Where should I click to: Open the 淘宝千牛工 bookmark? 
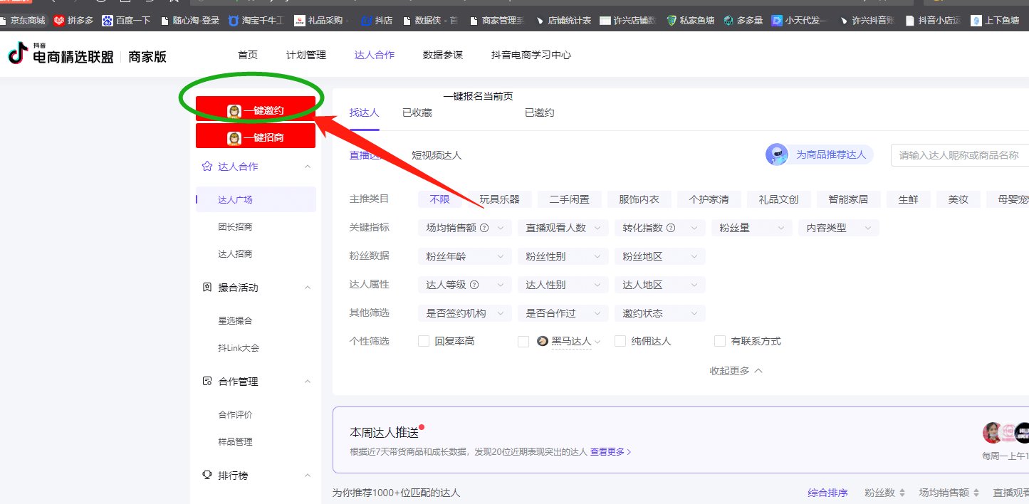point(256,21)
